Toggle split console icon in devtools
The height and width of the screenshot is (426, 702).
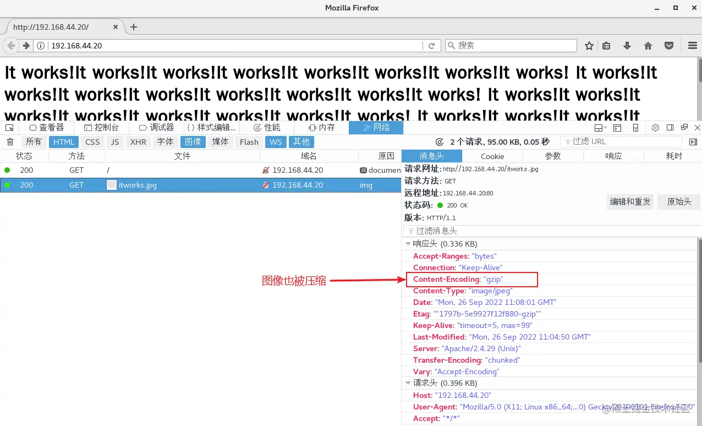[617, 128]
